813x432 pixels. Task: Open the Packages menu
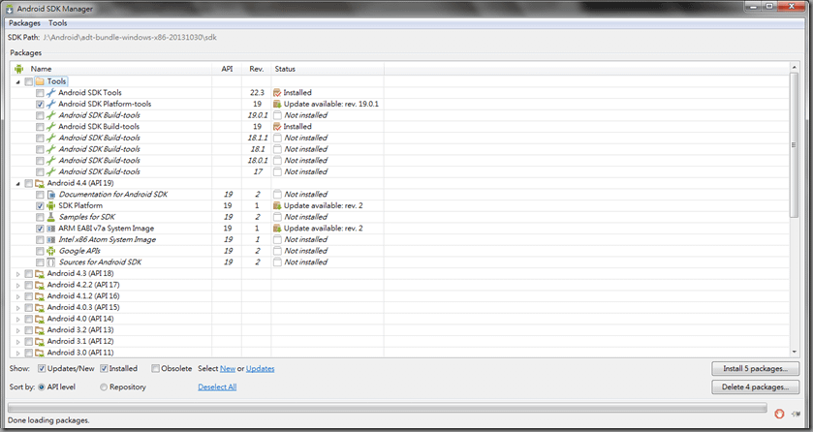pyautogui.click(x=24, y=23)
